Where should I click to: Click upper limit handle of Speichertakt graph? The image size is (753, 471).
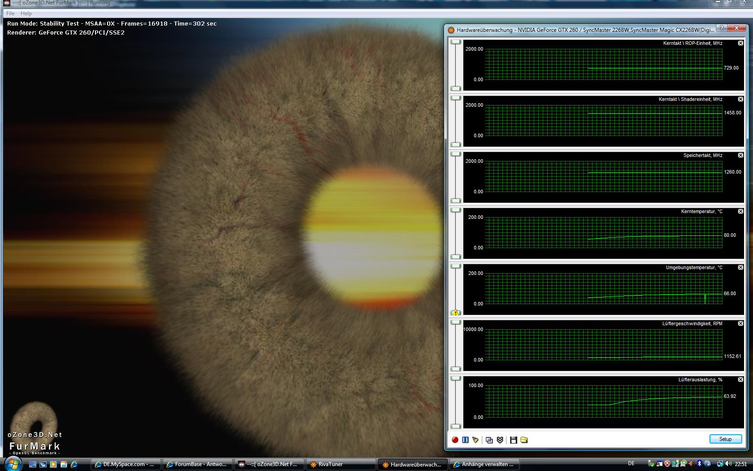point(456,154)
